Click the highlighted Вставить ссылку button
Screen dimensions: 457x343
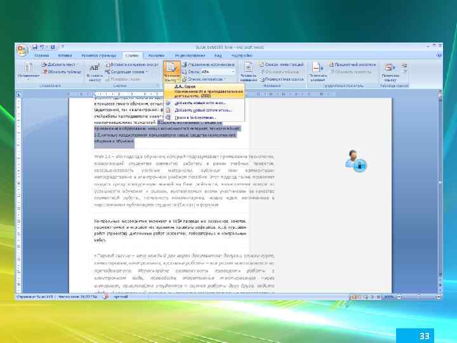point(171,71)
